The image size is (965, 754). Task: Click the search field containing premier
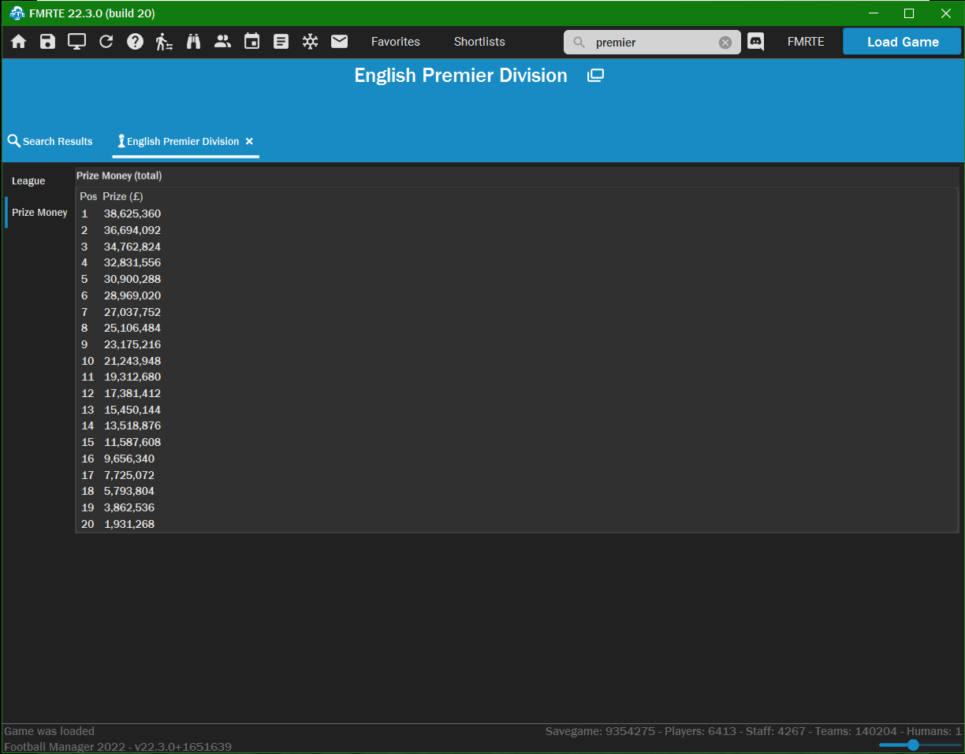pyautogui.click(x=651, y=43)
